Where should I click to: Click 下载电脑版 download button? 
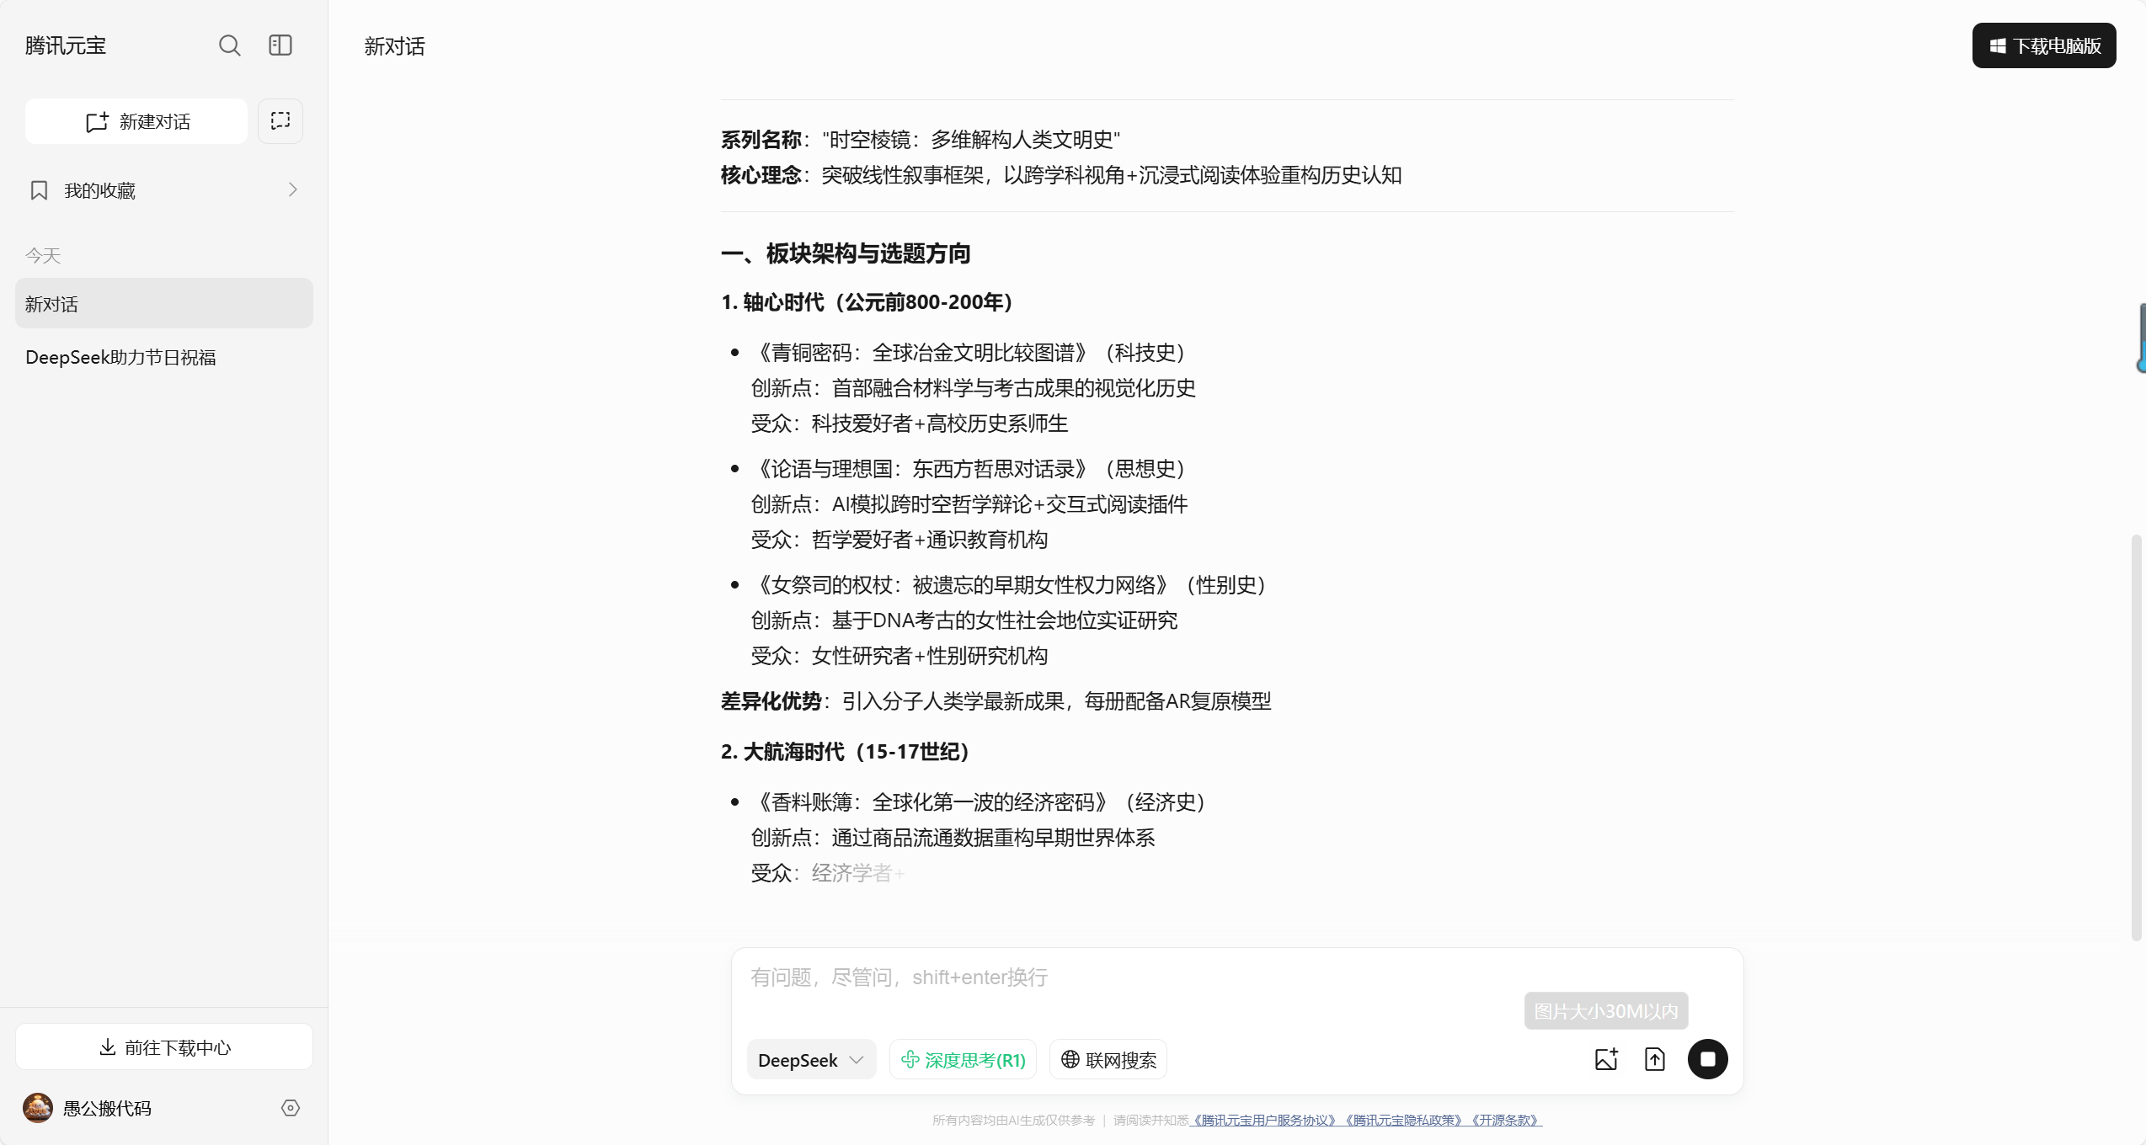coord(2043,45)
